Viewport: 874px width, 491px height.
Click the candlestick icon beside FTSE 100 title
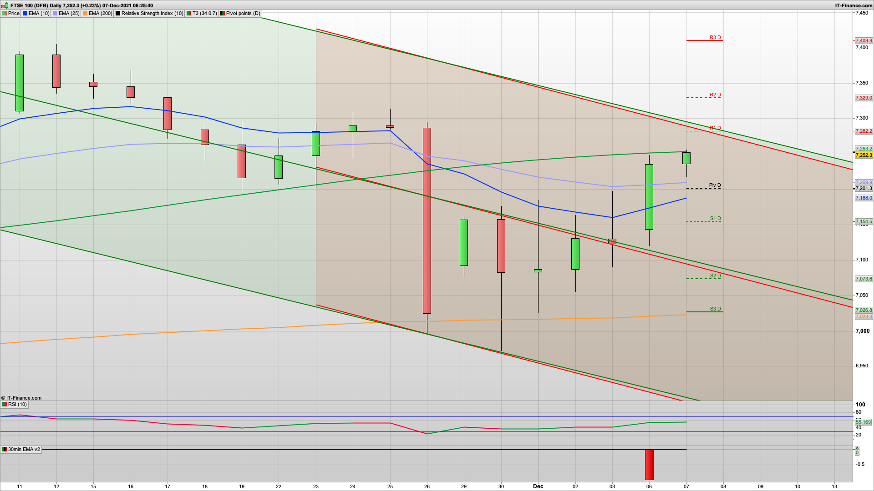point(5,5)
